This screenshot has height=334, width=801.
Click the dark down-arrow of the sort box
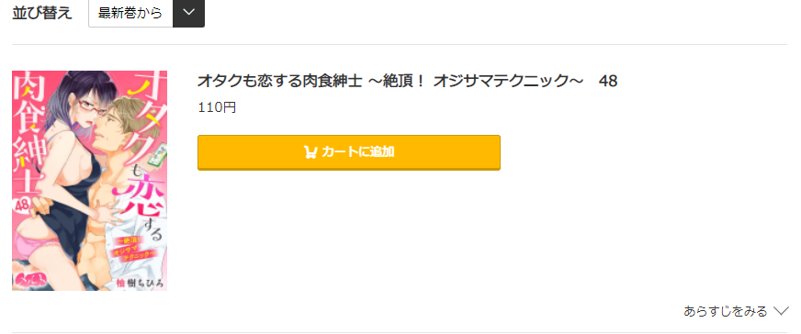[x=188, y=13]
